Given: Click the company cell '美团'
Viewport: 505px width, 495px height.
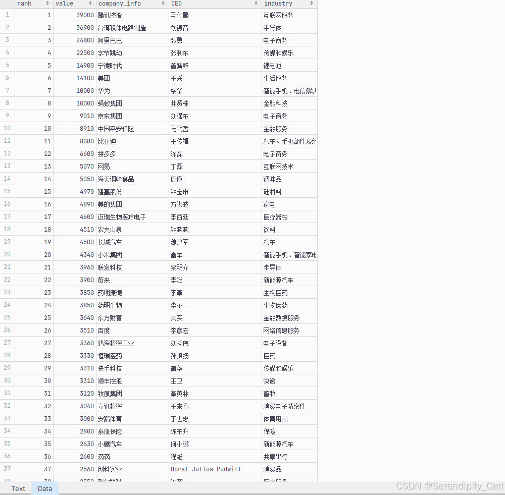Looking at the screenshot, I should (132, 78).
